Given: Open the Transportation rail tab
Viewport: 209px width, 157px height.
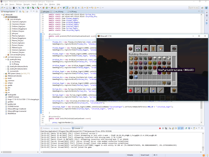Looking at the screenshot, I should (x=153, y=48).
